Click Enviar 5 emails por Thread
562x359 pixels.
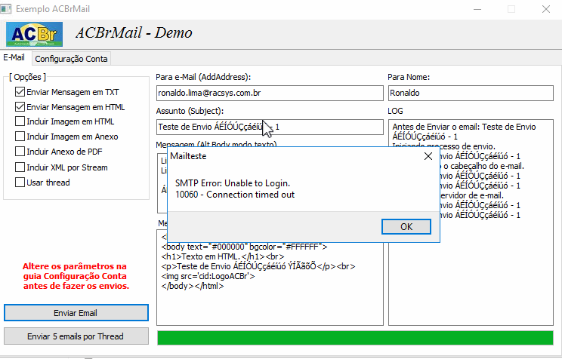tap(76, 336)
